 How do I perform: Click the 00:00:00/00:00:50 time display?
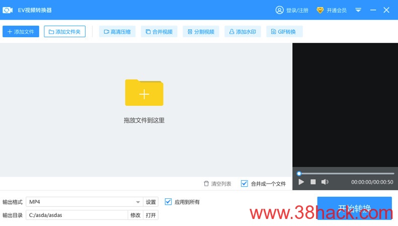[372, 182]
